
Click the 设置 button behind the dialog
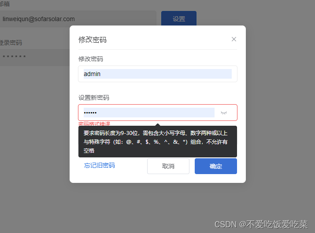click(179, 18)
